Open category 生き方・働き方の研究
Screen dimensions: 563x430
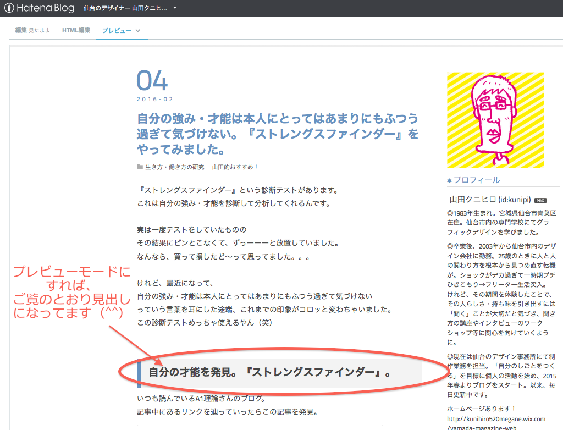coord(174,167)
